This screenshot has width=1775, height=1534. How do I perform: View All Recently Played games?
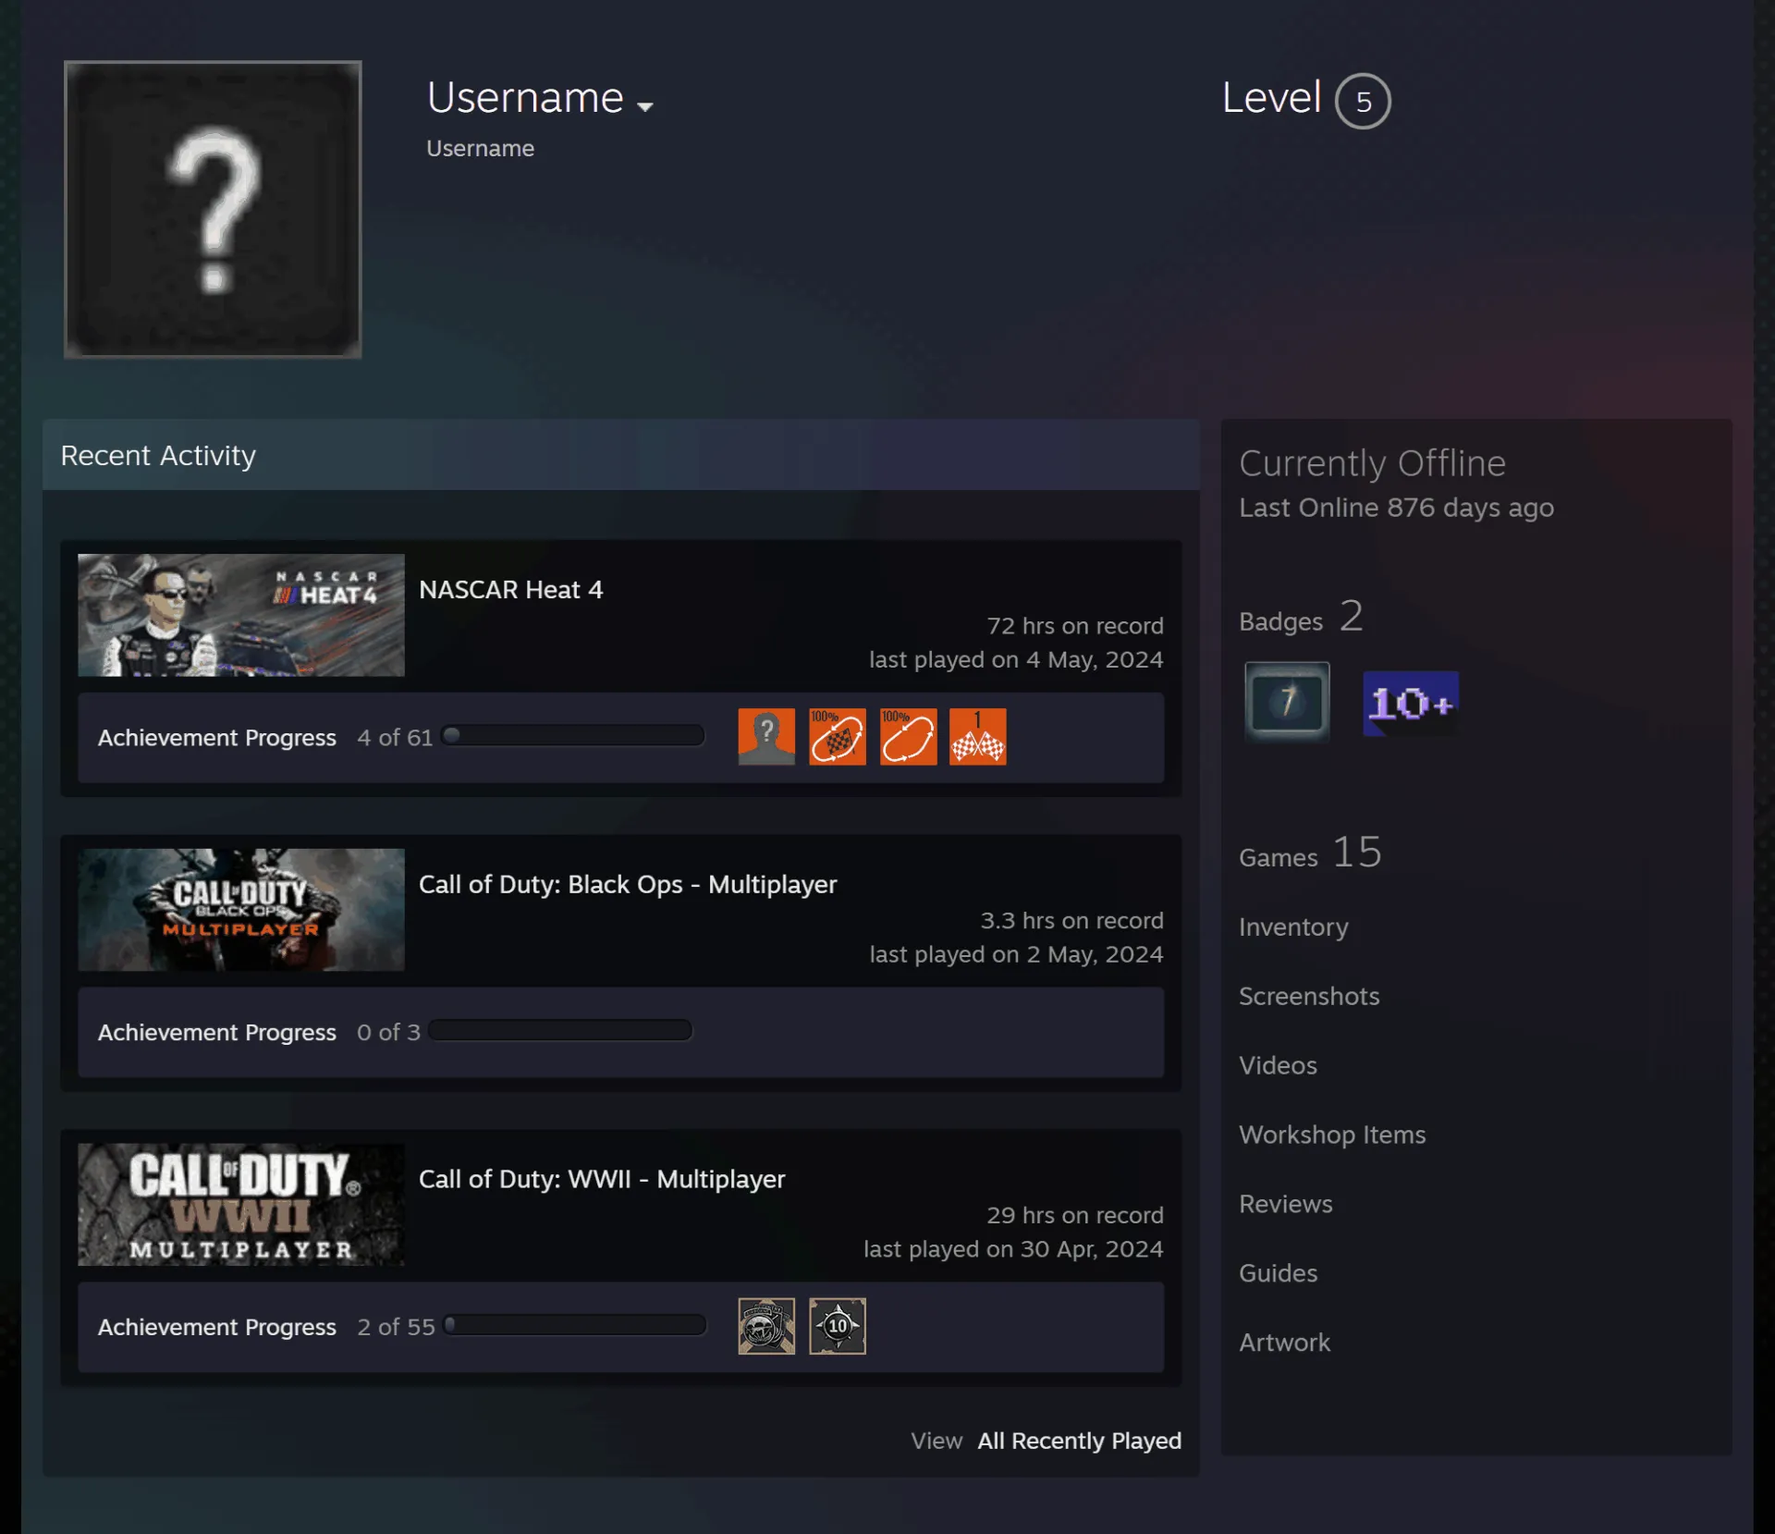[1080, 1441]
